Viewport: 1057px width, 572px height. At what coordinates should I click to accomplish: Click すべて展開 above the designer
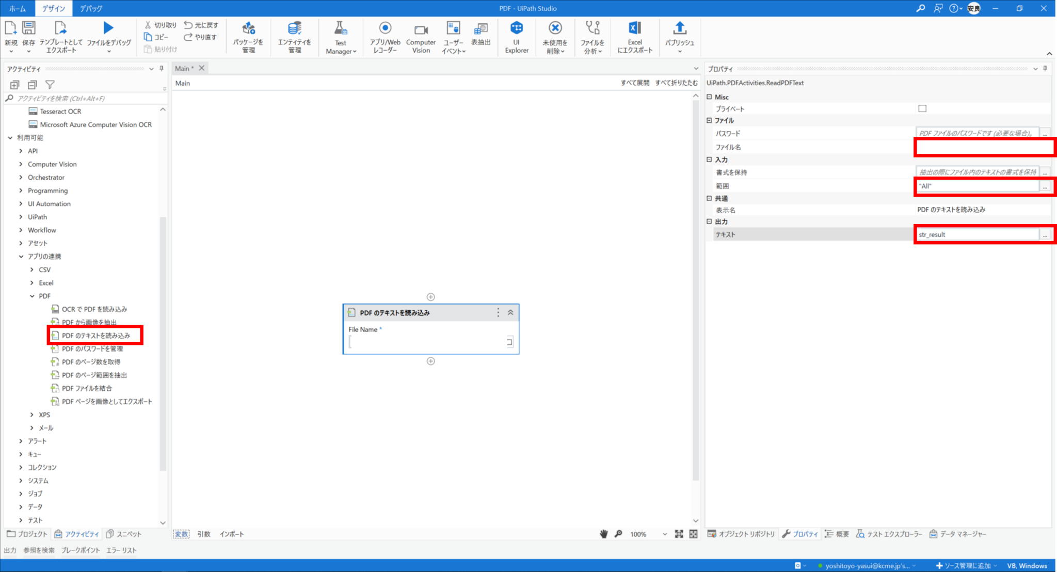635,83
